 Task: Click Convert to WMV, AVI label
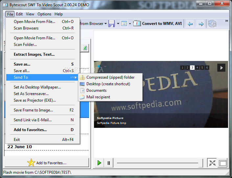point(162,24)
